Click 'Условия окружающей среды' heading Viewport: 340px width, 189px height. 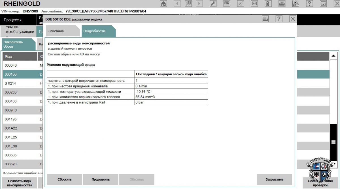[x=71, y=65]
